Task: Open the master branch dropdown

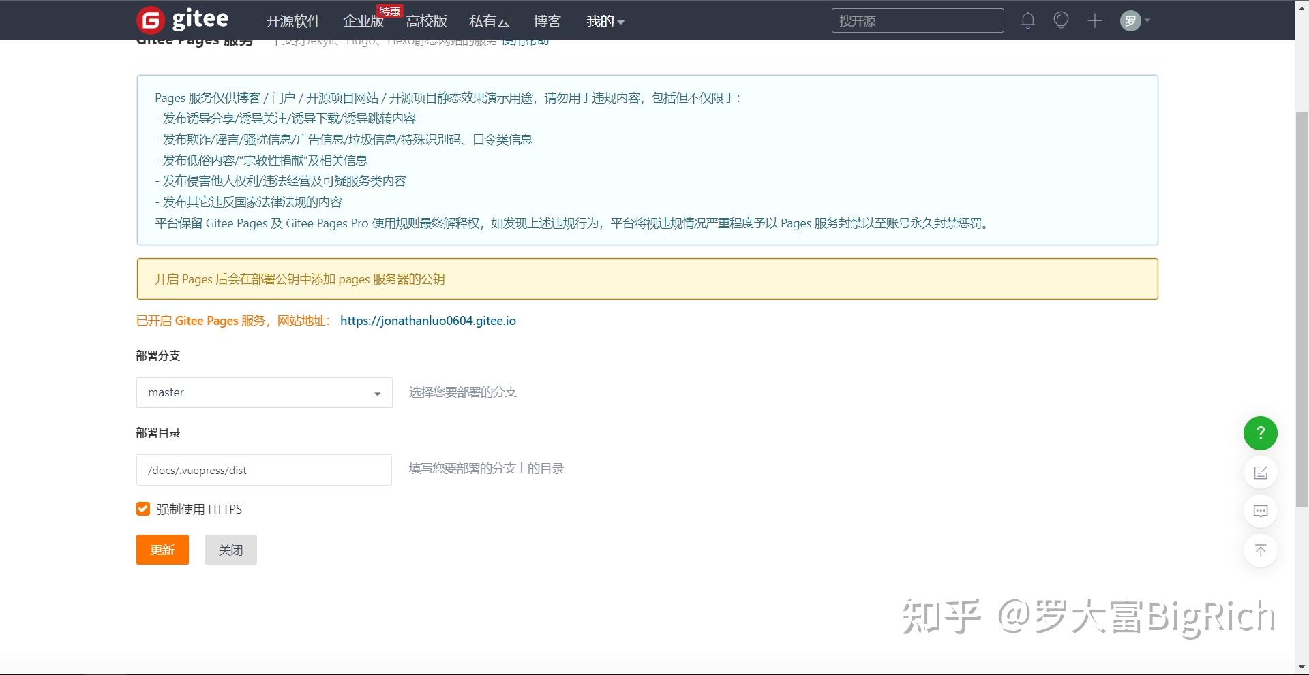Action: click(264, 392)
